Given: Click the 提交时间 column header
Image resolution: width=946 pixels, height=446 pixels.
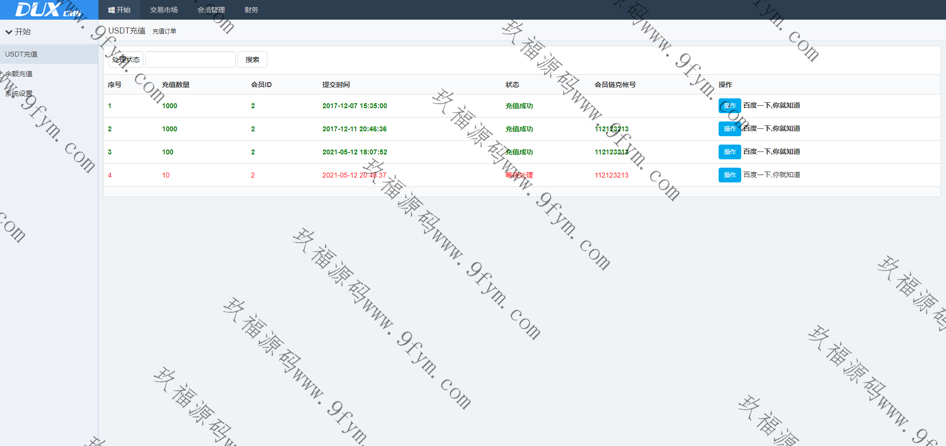Looking at the screenshot, I should (336, 85).
